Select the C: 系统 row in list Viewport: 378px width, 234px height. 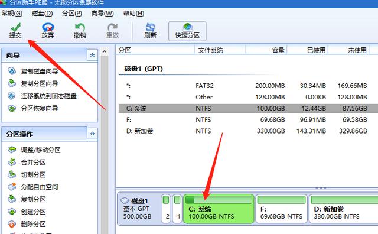tap(248, 108)
